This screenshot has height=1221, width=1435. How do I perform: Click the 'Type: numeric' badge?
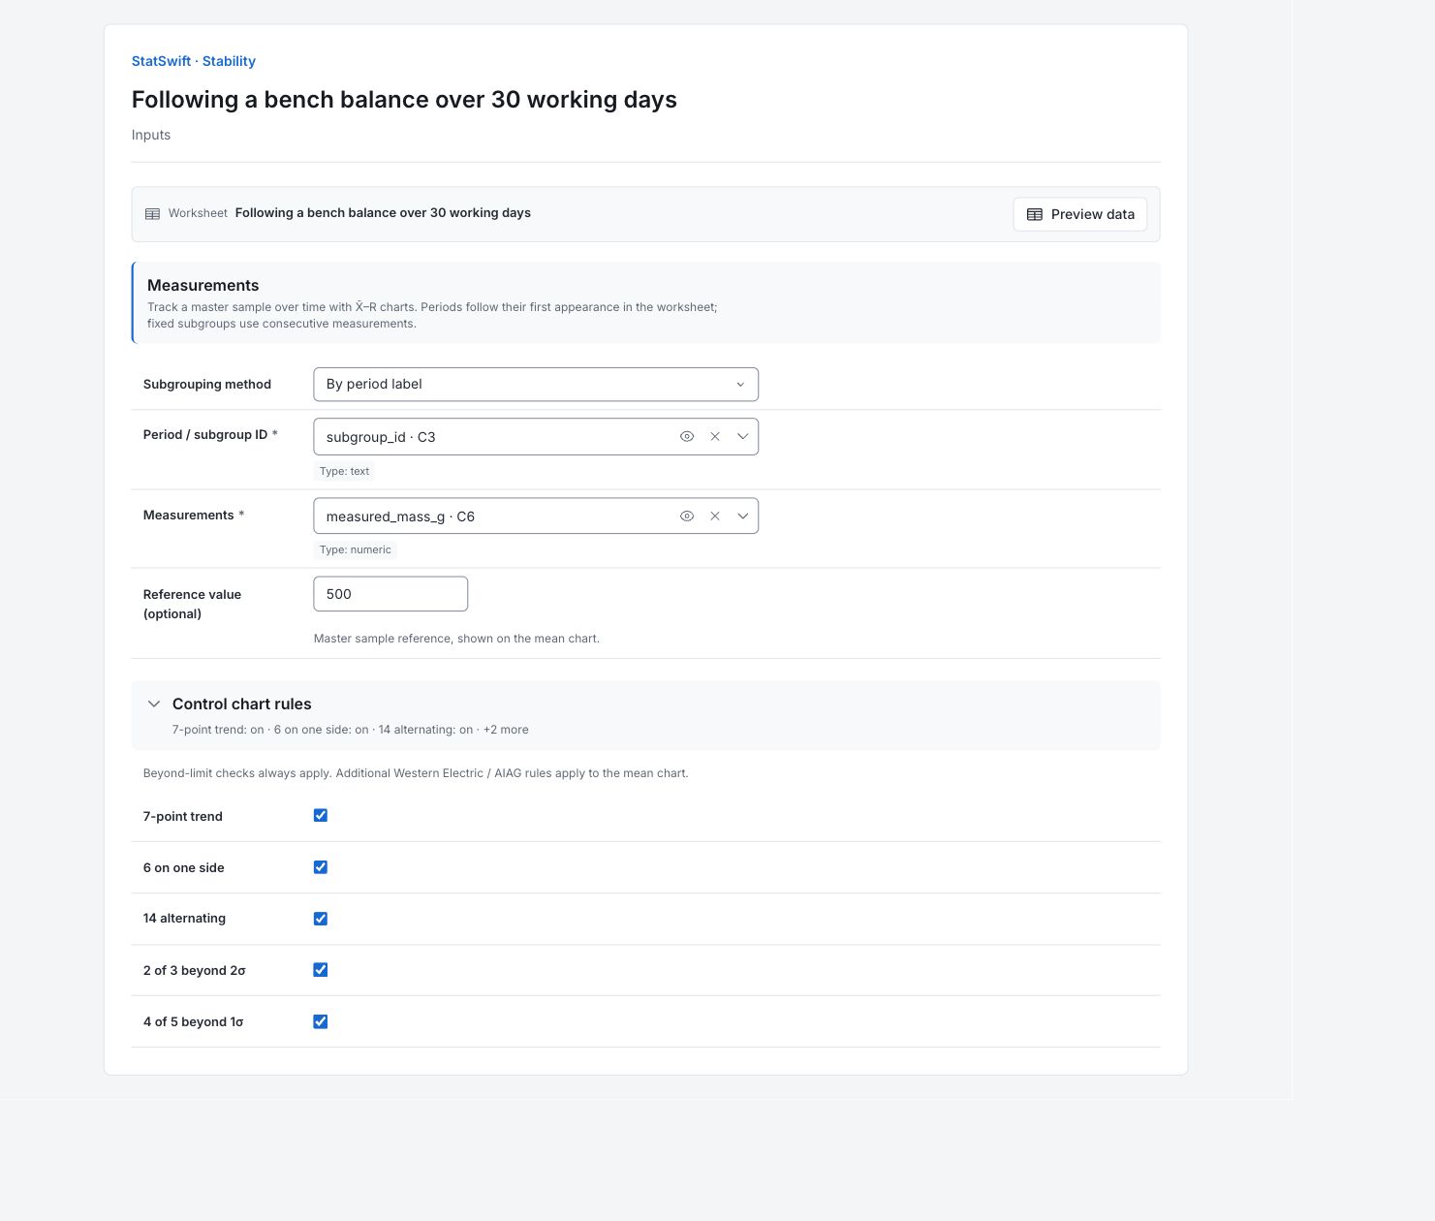356,549
